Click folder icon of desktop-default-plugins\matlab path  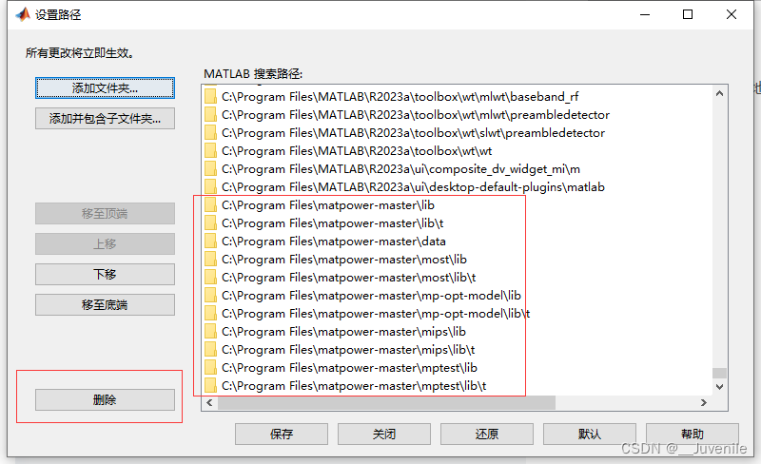(210, 187)
